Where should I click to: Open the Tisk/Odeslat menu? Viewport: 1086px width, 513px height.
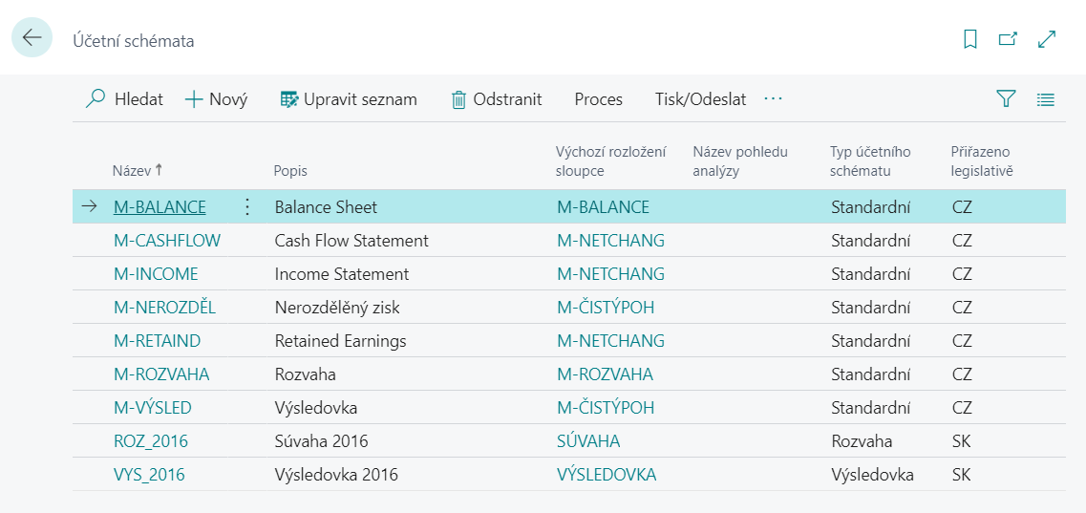pyautogui.click(x=700, y=99)
